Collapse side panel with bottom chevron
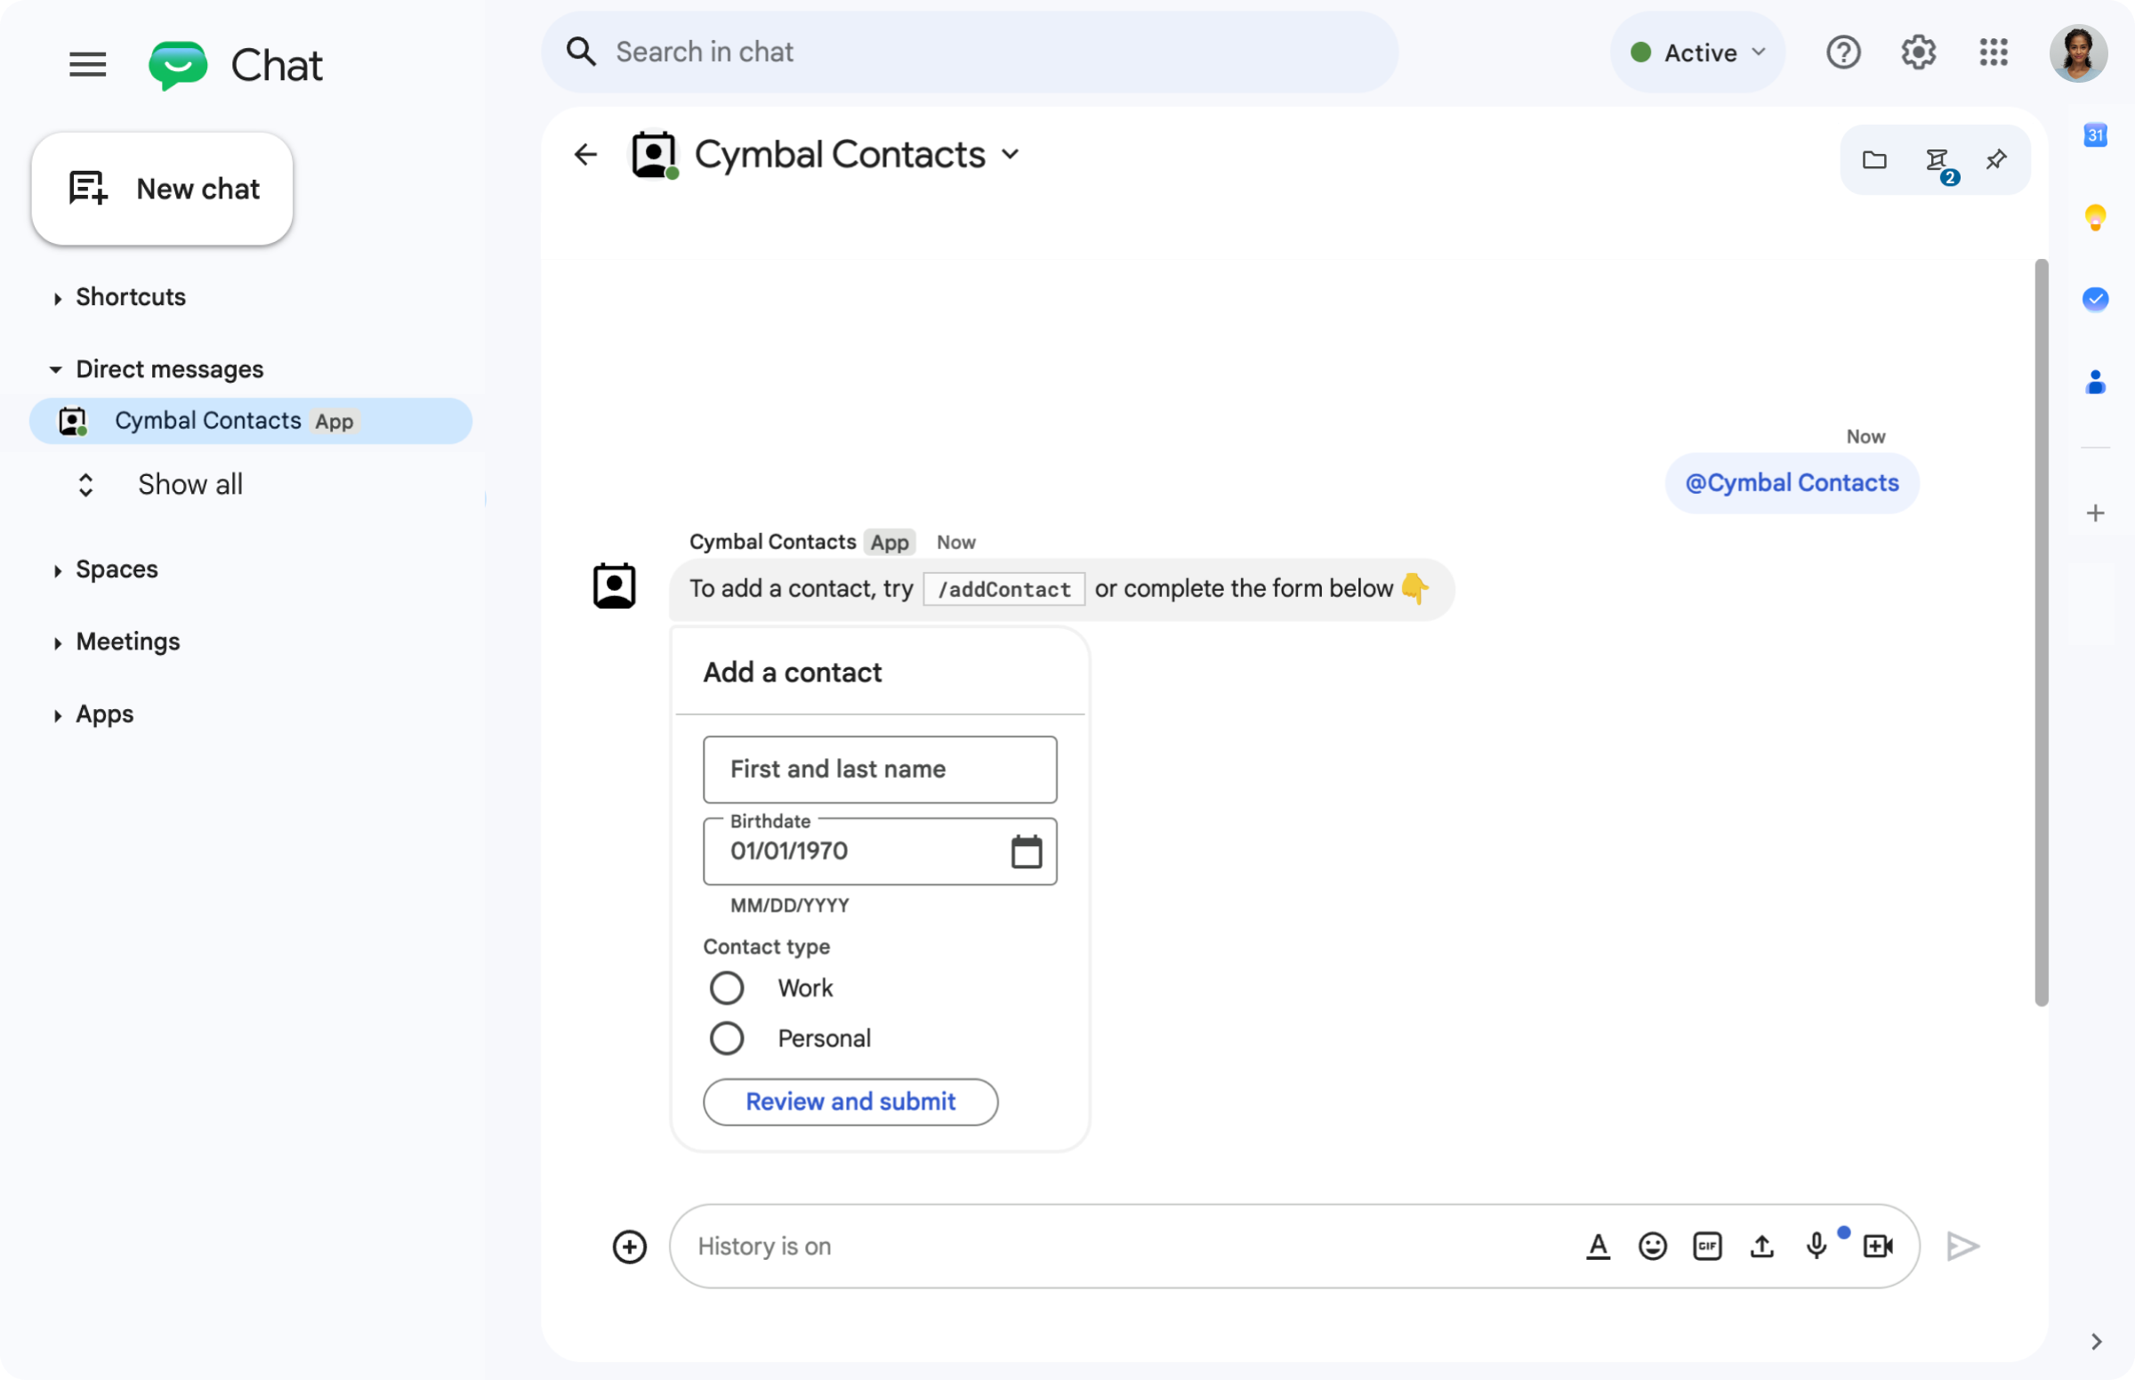The height and width of the screenshot is (1380, 2135). pos(2096,1342)
